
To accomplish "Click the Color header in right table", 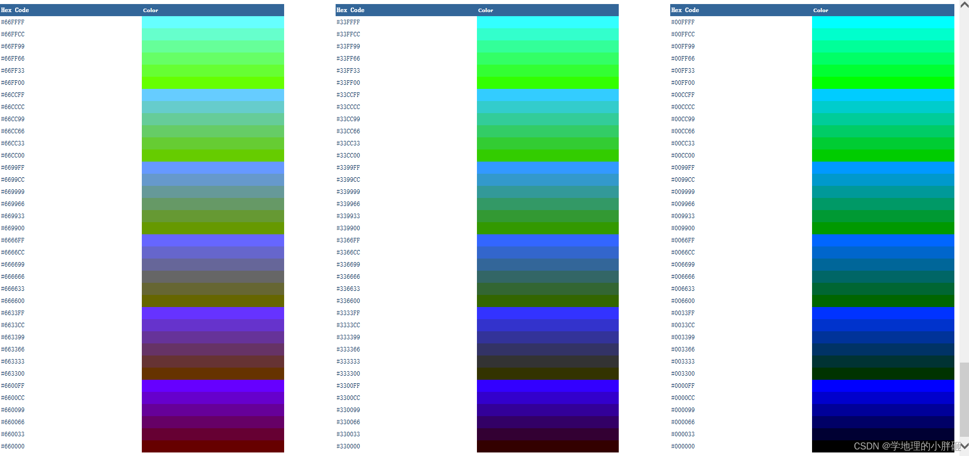I will 821,10.
